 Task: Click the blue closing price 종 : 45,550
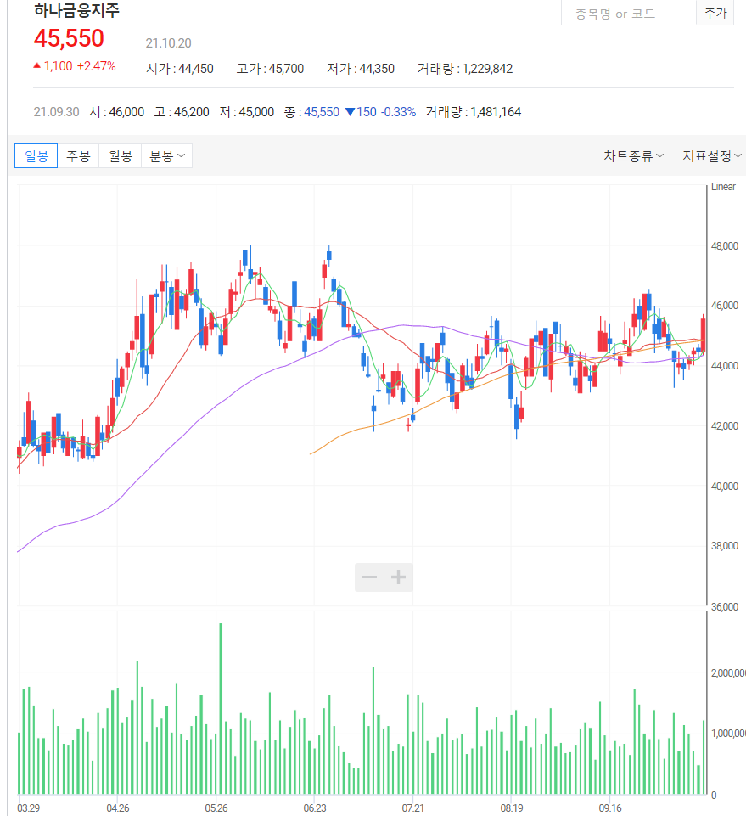tap(311, 112)
